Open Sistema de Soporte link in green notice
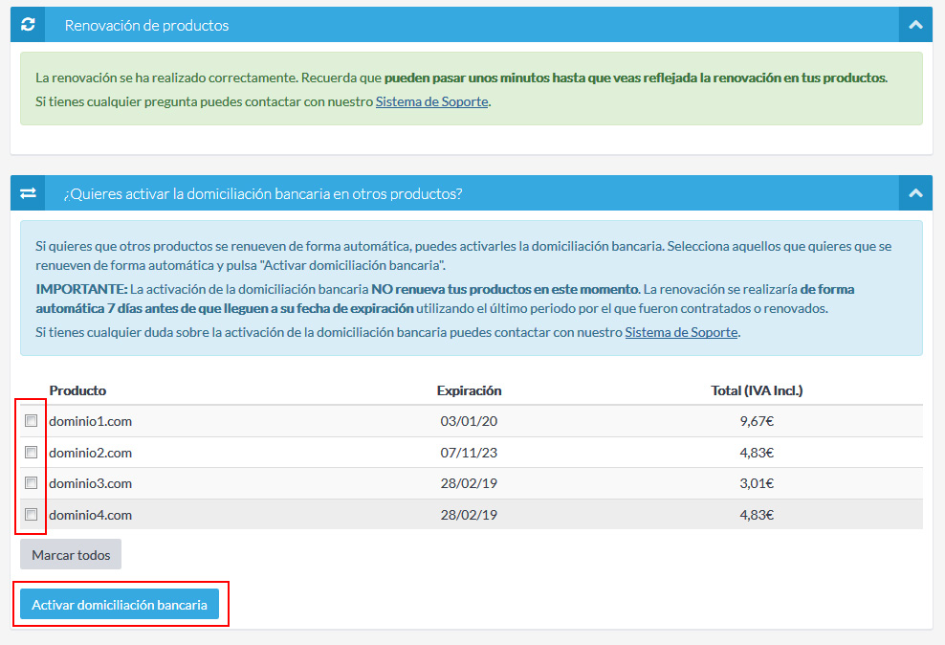Screen dimensions: 945x645 coord(431,101)
